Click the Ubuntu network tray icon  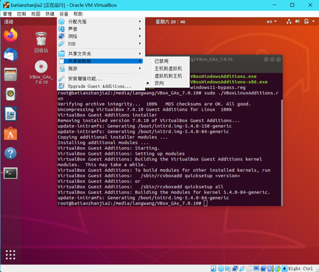point(289,21)
